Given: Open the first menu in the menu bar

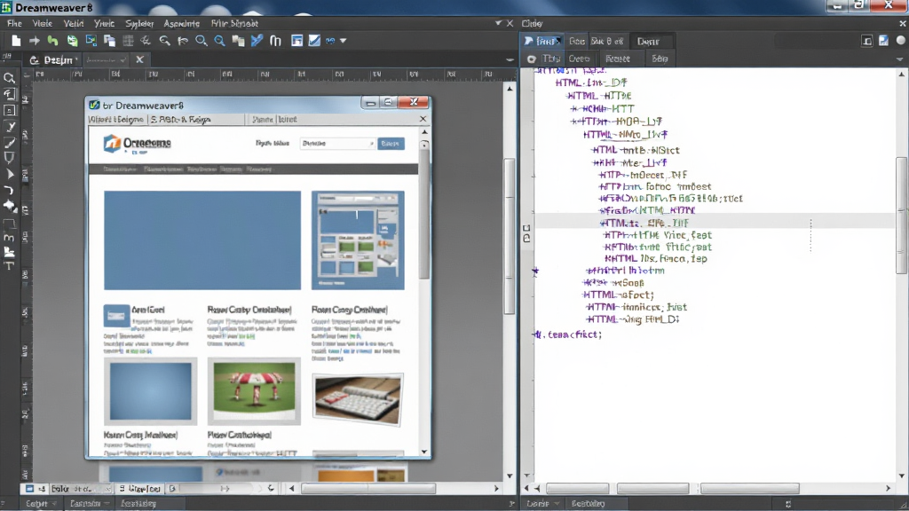Looking at the screenshot, I should [x=14, y=23].
